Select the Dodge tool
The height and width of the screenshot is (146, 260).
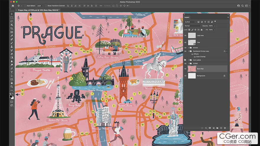pyautogui.click(x=12, y=65)
